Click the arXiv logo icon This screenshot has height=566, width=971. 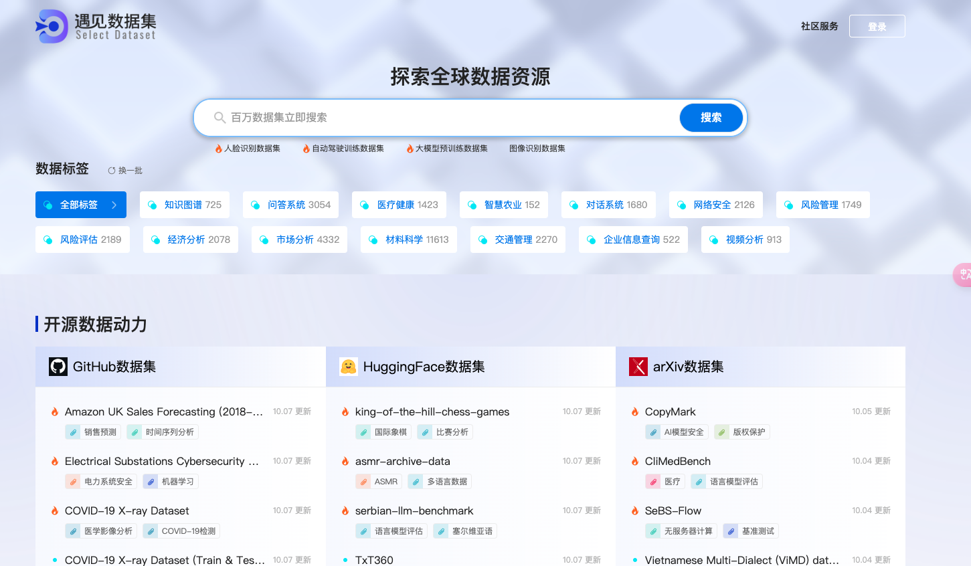638,367
